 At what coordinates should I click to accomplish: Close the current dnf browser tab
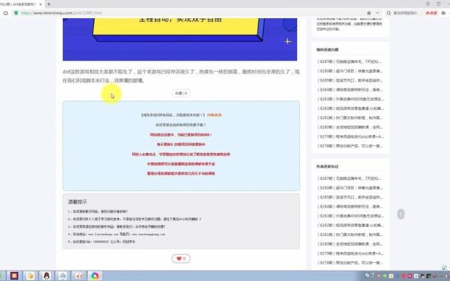click(40, 4)
